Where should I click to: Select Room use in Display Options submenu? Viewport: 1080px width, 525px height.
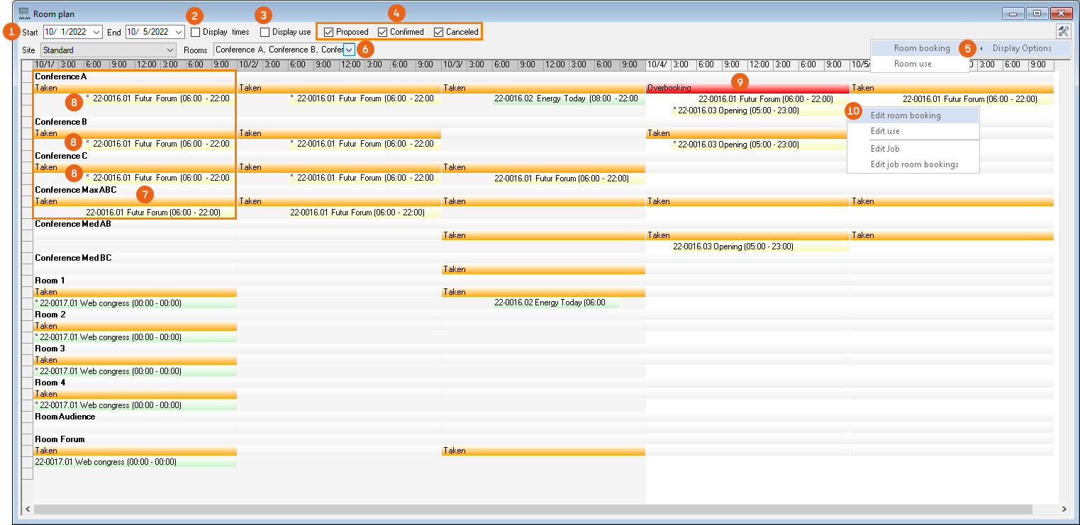(913, 64)
